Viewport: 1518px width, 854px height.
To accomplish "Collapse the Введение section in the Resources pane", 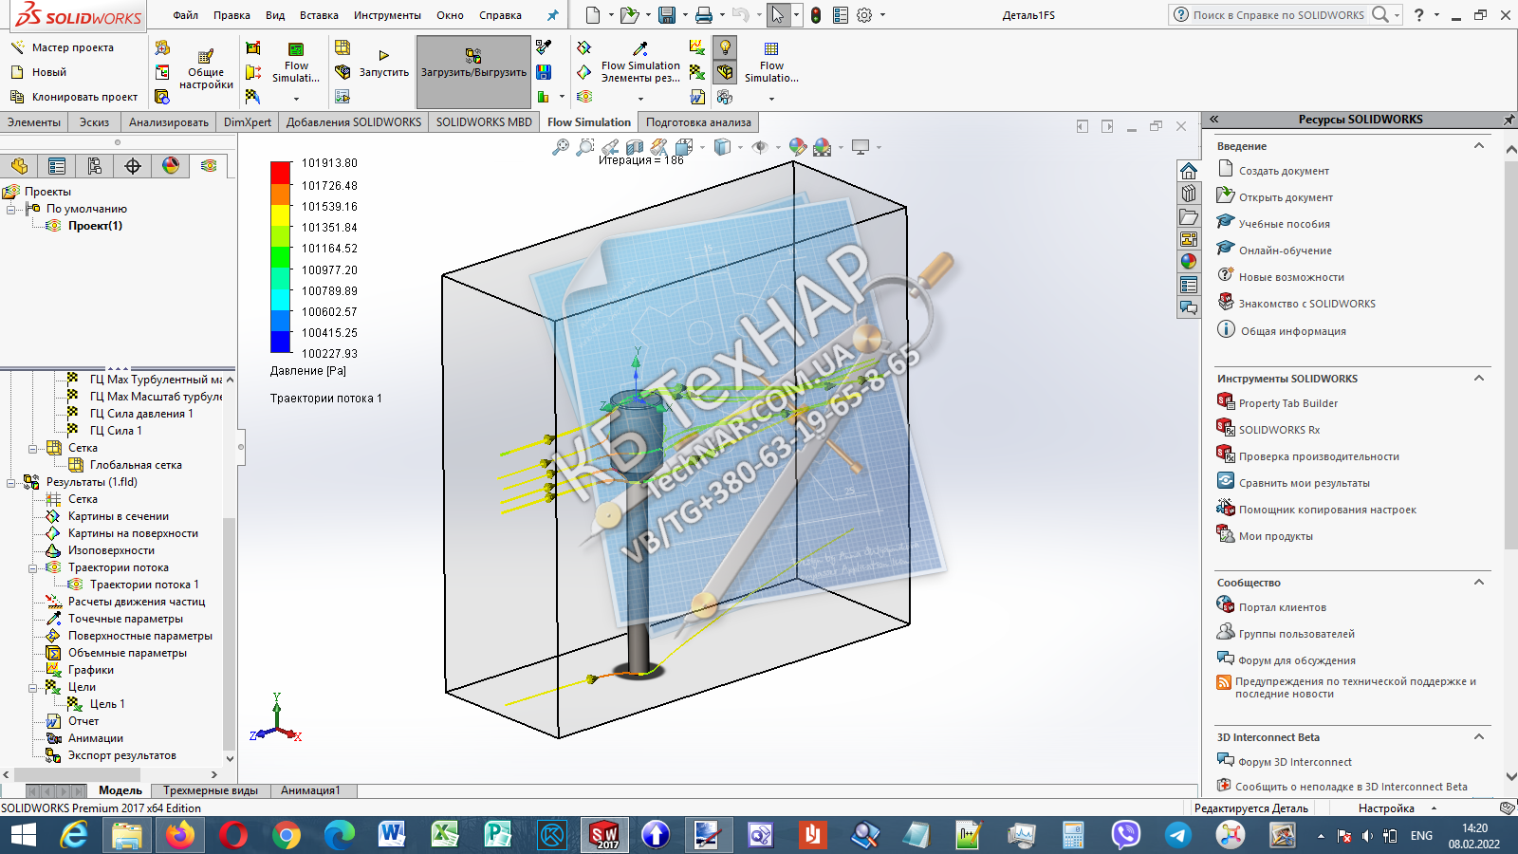I will click(x=1478, y=146).
